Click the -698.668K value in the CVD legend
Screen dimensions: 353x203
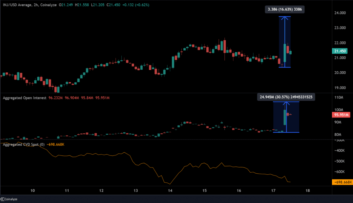point(56,144)
